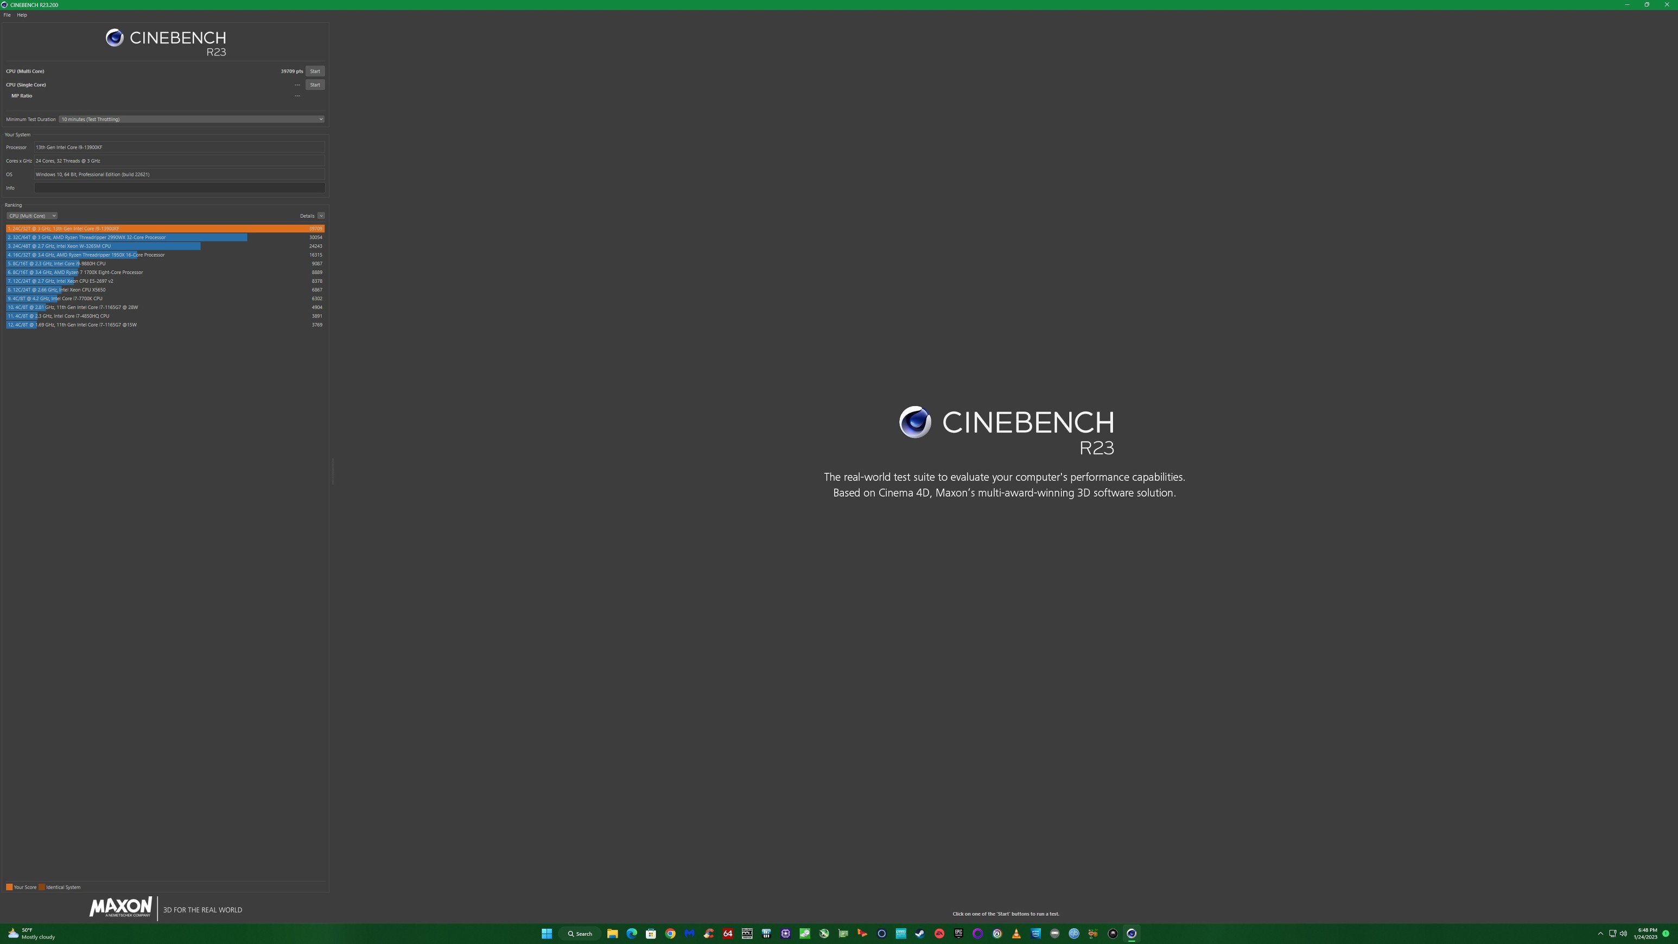The height and width of the screenshot is (944, 1678).
Task: Open clock showing 6:48 PM
Action: tap(1645, 934)
